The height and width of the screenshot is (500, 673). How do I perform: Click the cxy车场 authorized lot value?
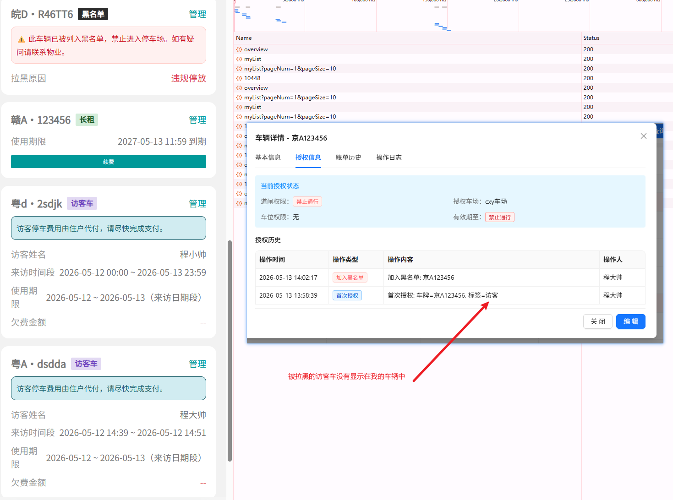496,201
